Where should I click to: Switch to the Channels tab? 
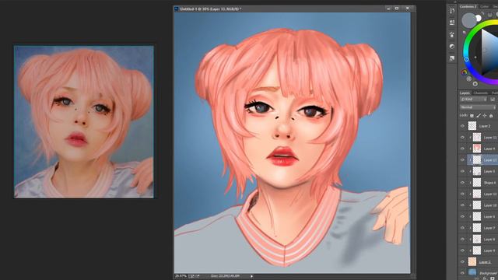(481, 93)
